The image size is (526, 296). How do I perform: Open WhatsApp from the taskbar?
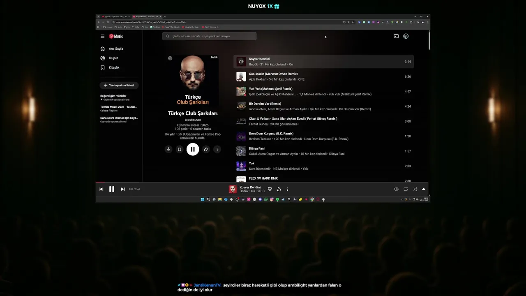(266, 199)
